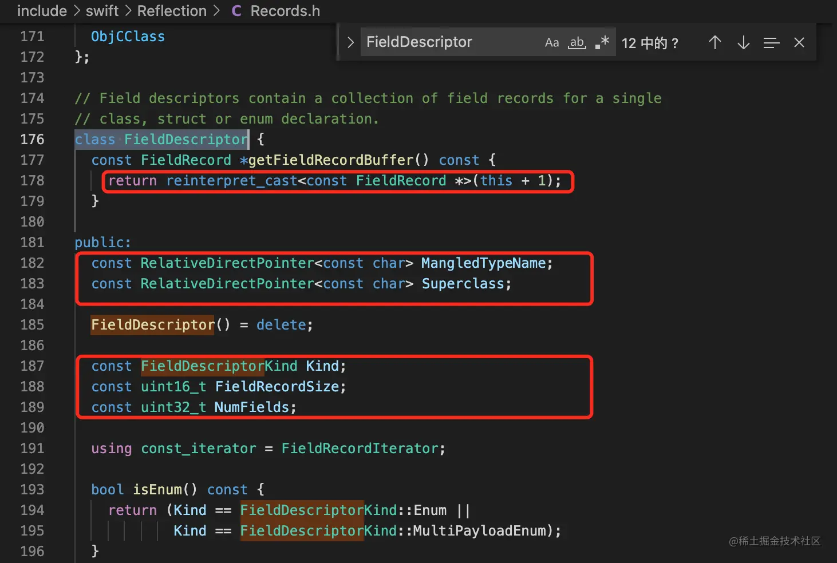Toggle Match Whole Word in find widget
837x563 pixels.
tap(577, 42)
